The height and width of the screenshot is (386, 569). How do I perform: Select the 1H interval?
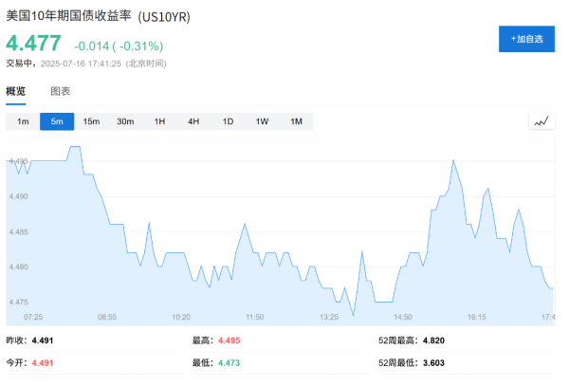159,121
